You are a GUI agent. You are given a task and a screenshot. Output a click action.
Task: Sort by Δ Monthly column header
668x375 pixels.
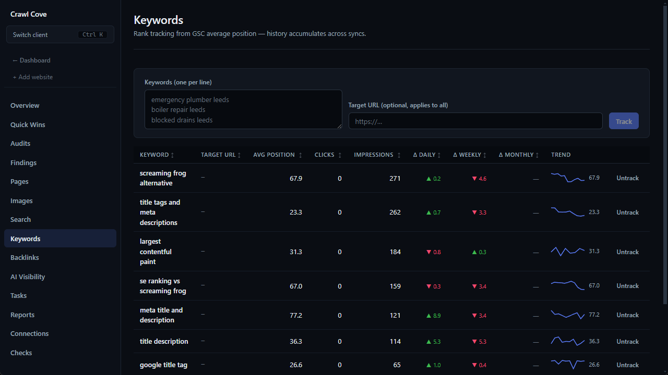tap(519, 155)
